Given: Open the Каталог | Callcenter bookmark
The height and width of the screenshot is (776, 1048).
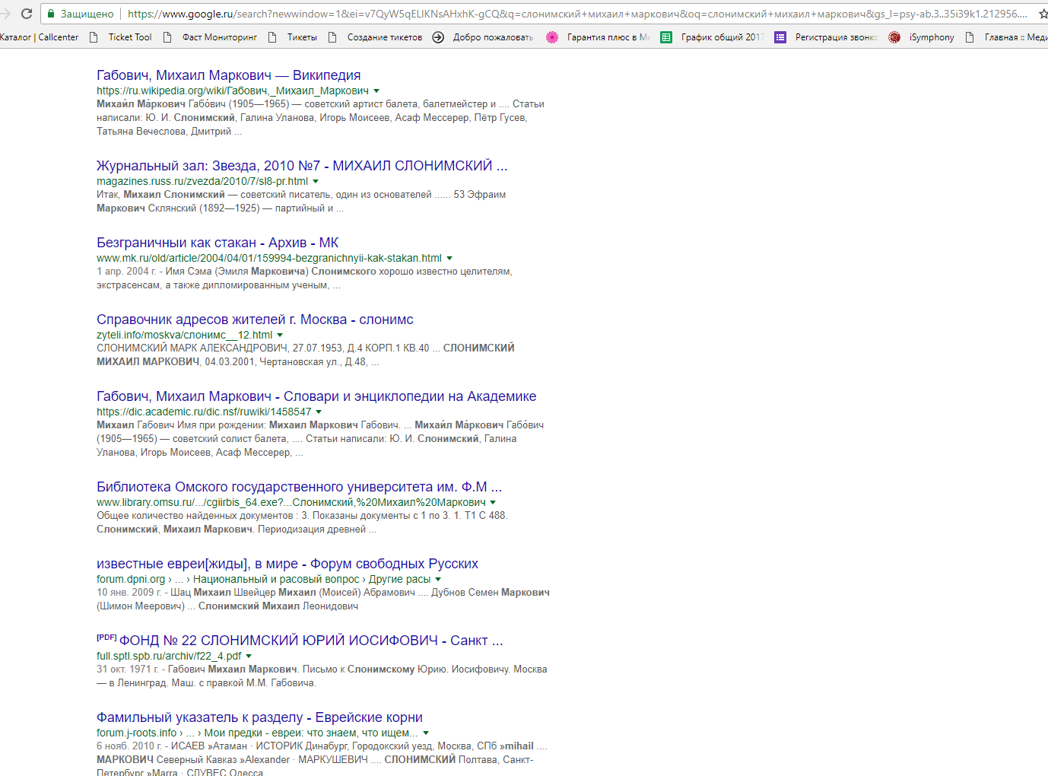Looking at the screenshot, I should pyautogui.click(x=40, y=37).
